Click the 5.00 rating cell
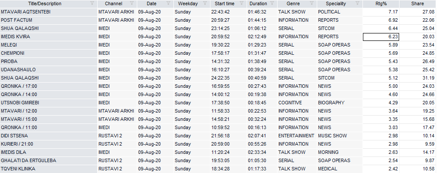The image size is (437, 173). pyautogui.click(x=381, y=86)
